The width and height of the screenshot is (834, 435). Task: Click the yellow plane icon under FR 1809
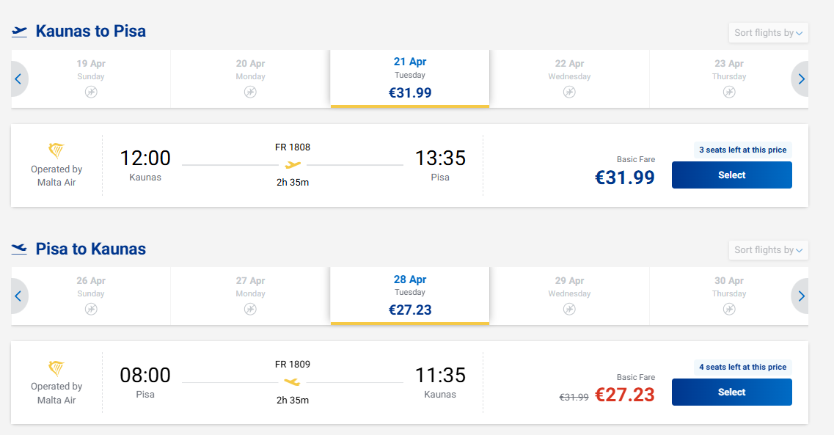292,381
